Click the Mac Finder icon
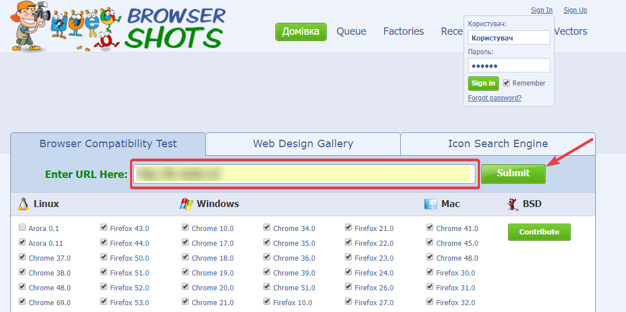This screenshot has height=312, width=626. (430, 204)
